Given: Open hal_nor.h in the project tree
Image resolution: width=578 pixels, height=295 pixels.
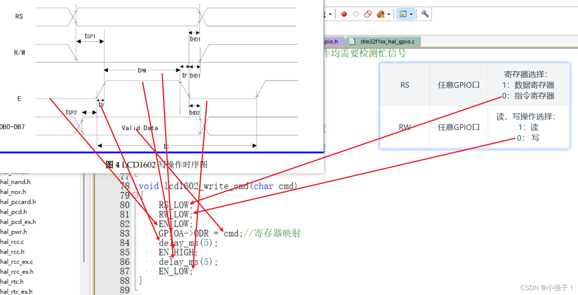Looking at the screenshot, I should tap(13, 192).
